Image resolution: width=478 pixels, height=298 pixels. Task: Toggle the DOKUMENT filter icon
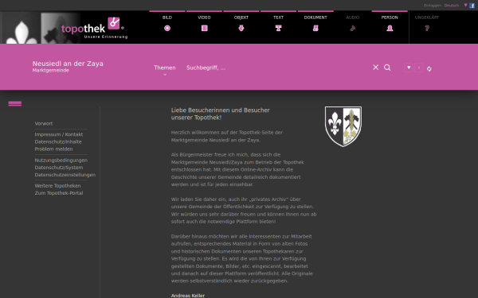(315, 29)
